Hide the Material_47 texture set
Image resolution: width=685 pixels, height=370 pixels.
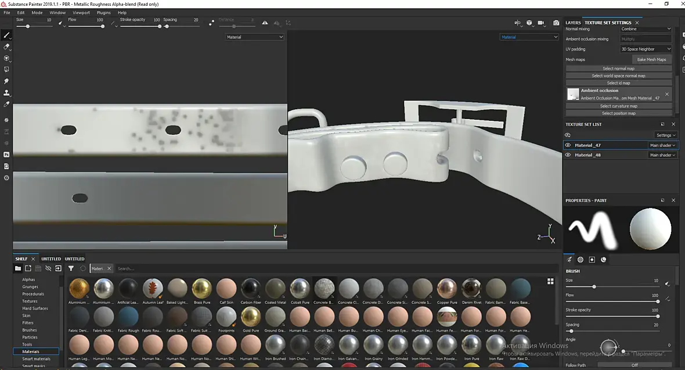click(568, 145)
